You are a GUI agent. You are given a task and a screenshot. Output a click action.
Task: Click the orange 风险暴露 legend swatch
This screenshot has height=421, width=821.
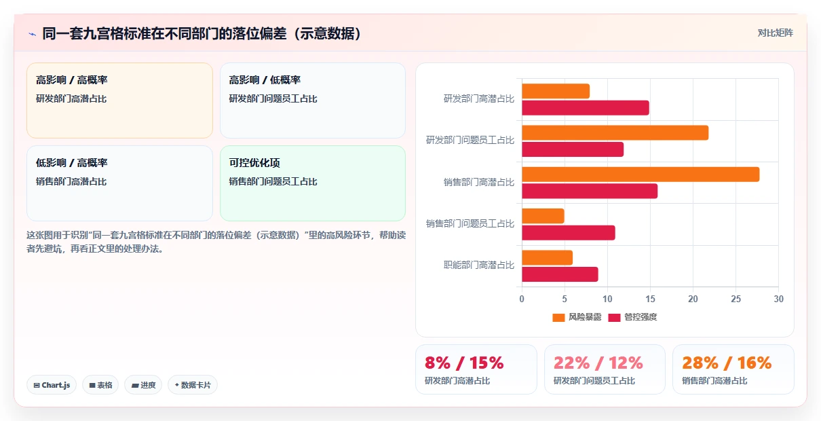pos(559,317)
